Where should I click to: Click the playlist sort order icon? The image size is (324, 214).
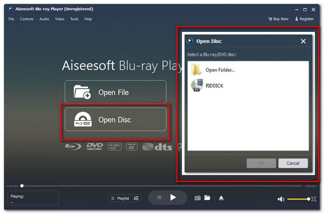coord(136,198)
